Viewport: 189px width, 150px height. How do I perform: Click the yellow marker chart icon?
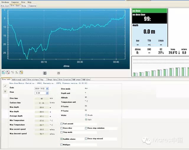coord(21,72)
